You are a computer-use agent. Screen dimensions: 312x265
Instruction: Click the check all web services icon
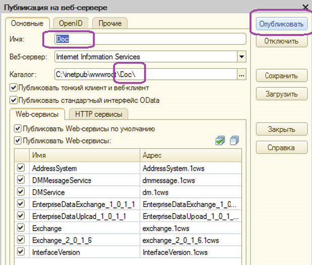coord(220,140)
